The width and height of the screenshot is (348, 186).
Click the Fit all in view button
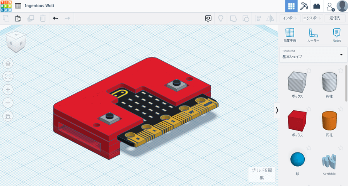(x=8, y=77)
